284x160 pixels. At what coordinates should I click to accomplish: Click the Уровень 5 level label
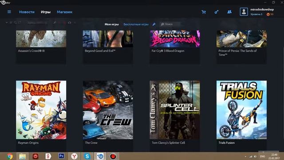[256, 14]
